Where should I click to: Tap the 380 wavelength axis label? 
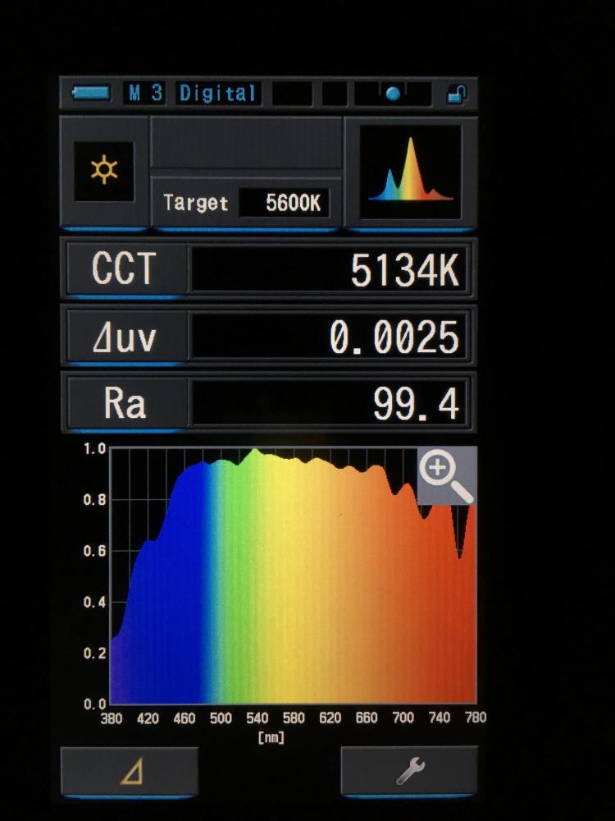111,718
